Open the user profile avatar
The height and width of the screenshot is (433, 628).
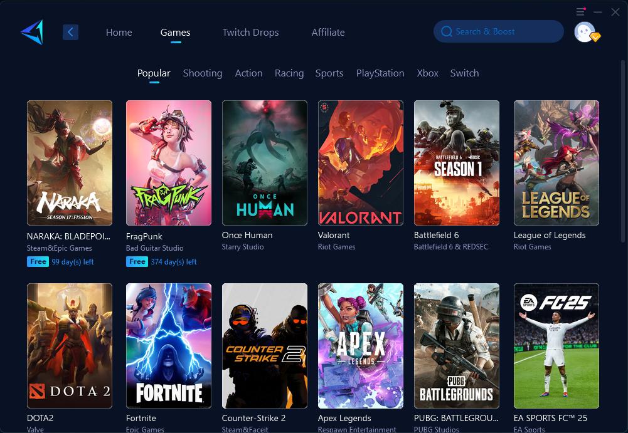pyautogui.click(x=585, y=32)
